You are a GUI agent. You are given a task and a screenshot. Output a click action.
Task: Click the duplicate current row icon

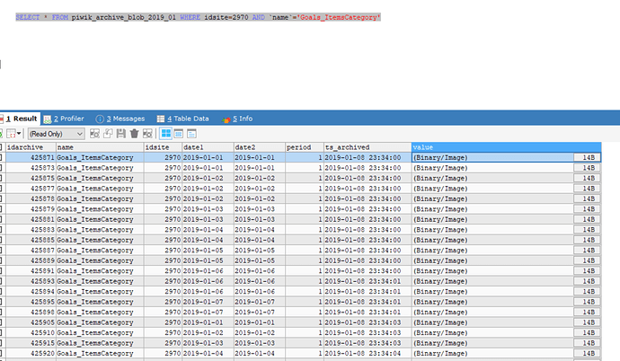coord(108,134)
